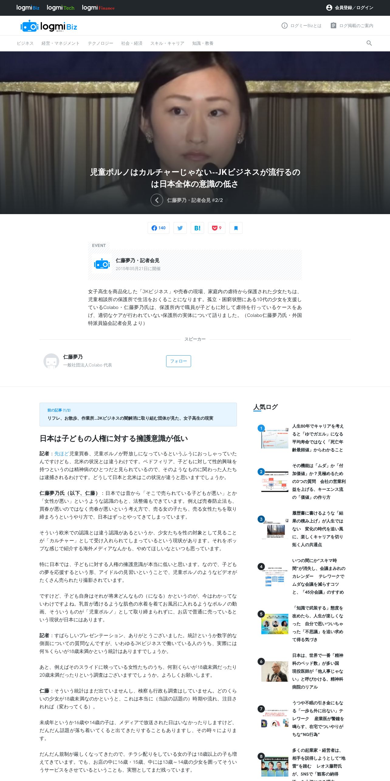Click speaker 仁藤夢乃 avatar
390x781 pixels.
(51, 361)
